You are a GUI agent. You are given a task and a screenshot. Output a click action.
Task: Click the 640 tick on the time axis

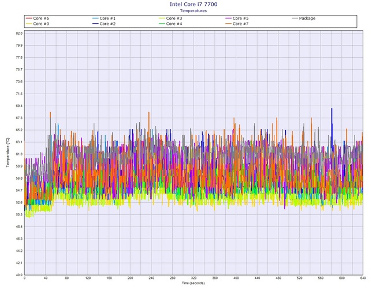[x=363, y=278]
